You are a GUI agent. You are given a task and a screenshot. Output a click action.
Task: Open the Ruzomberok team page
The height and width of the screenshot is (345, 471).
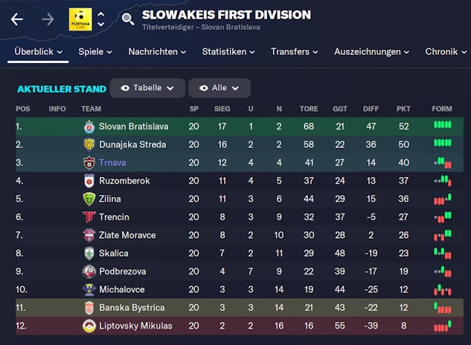124,181
